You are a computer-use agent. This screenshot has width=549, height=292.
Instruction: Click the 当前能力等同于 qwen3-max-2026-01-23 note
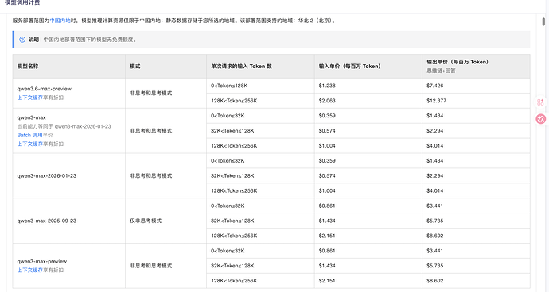click(x=64, y=126)
